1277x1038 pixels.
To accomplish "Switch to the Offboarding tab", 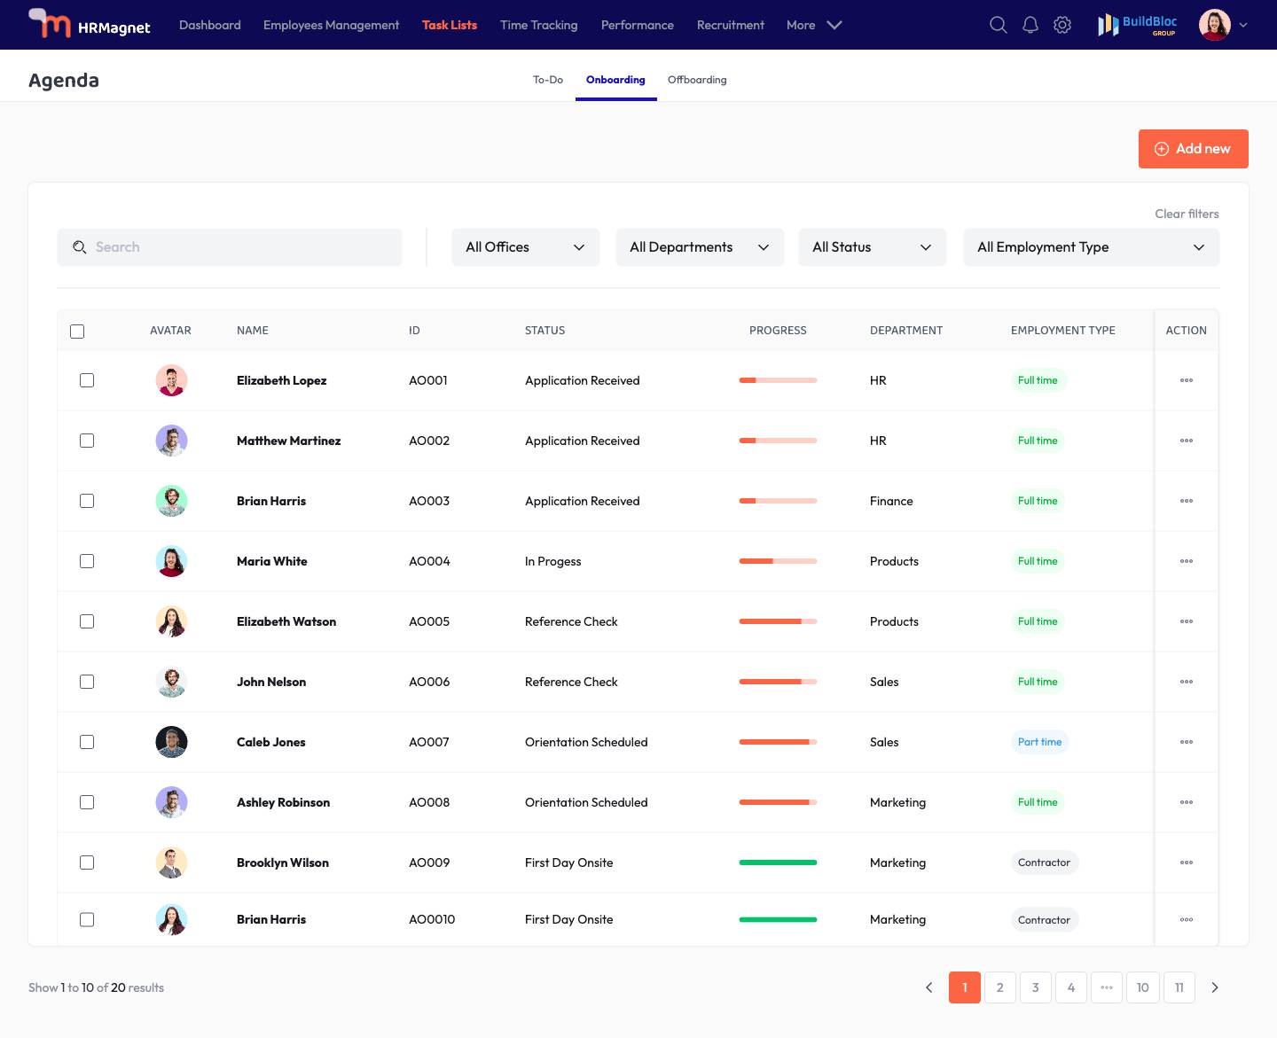I will pos(697,80).
